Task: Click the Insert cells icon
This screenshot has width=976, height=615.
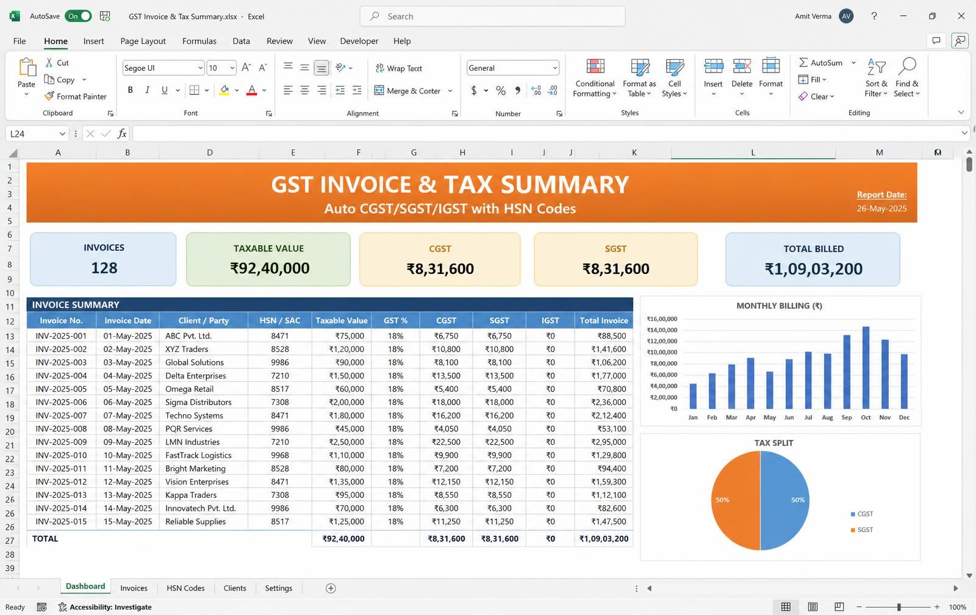Action: tap(713, 66)
